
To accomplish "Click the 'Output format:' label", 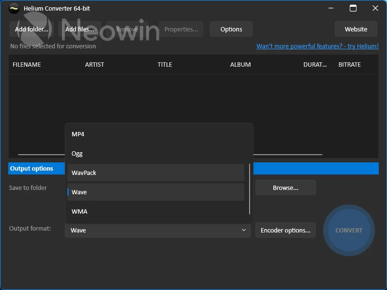I will 30,228.
